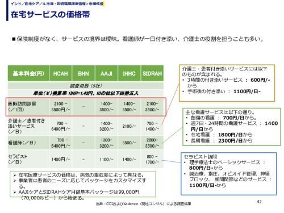Select the 基本料金(円) table header
284x213 pixels.
pyautogui.click(x=28, y=73)
